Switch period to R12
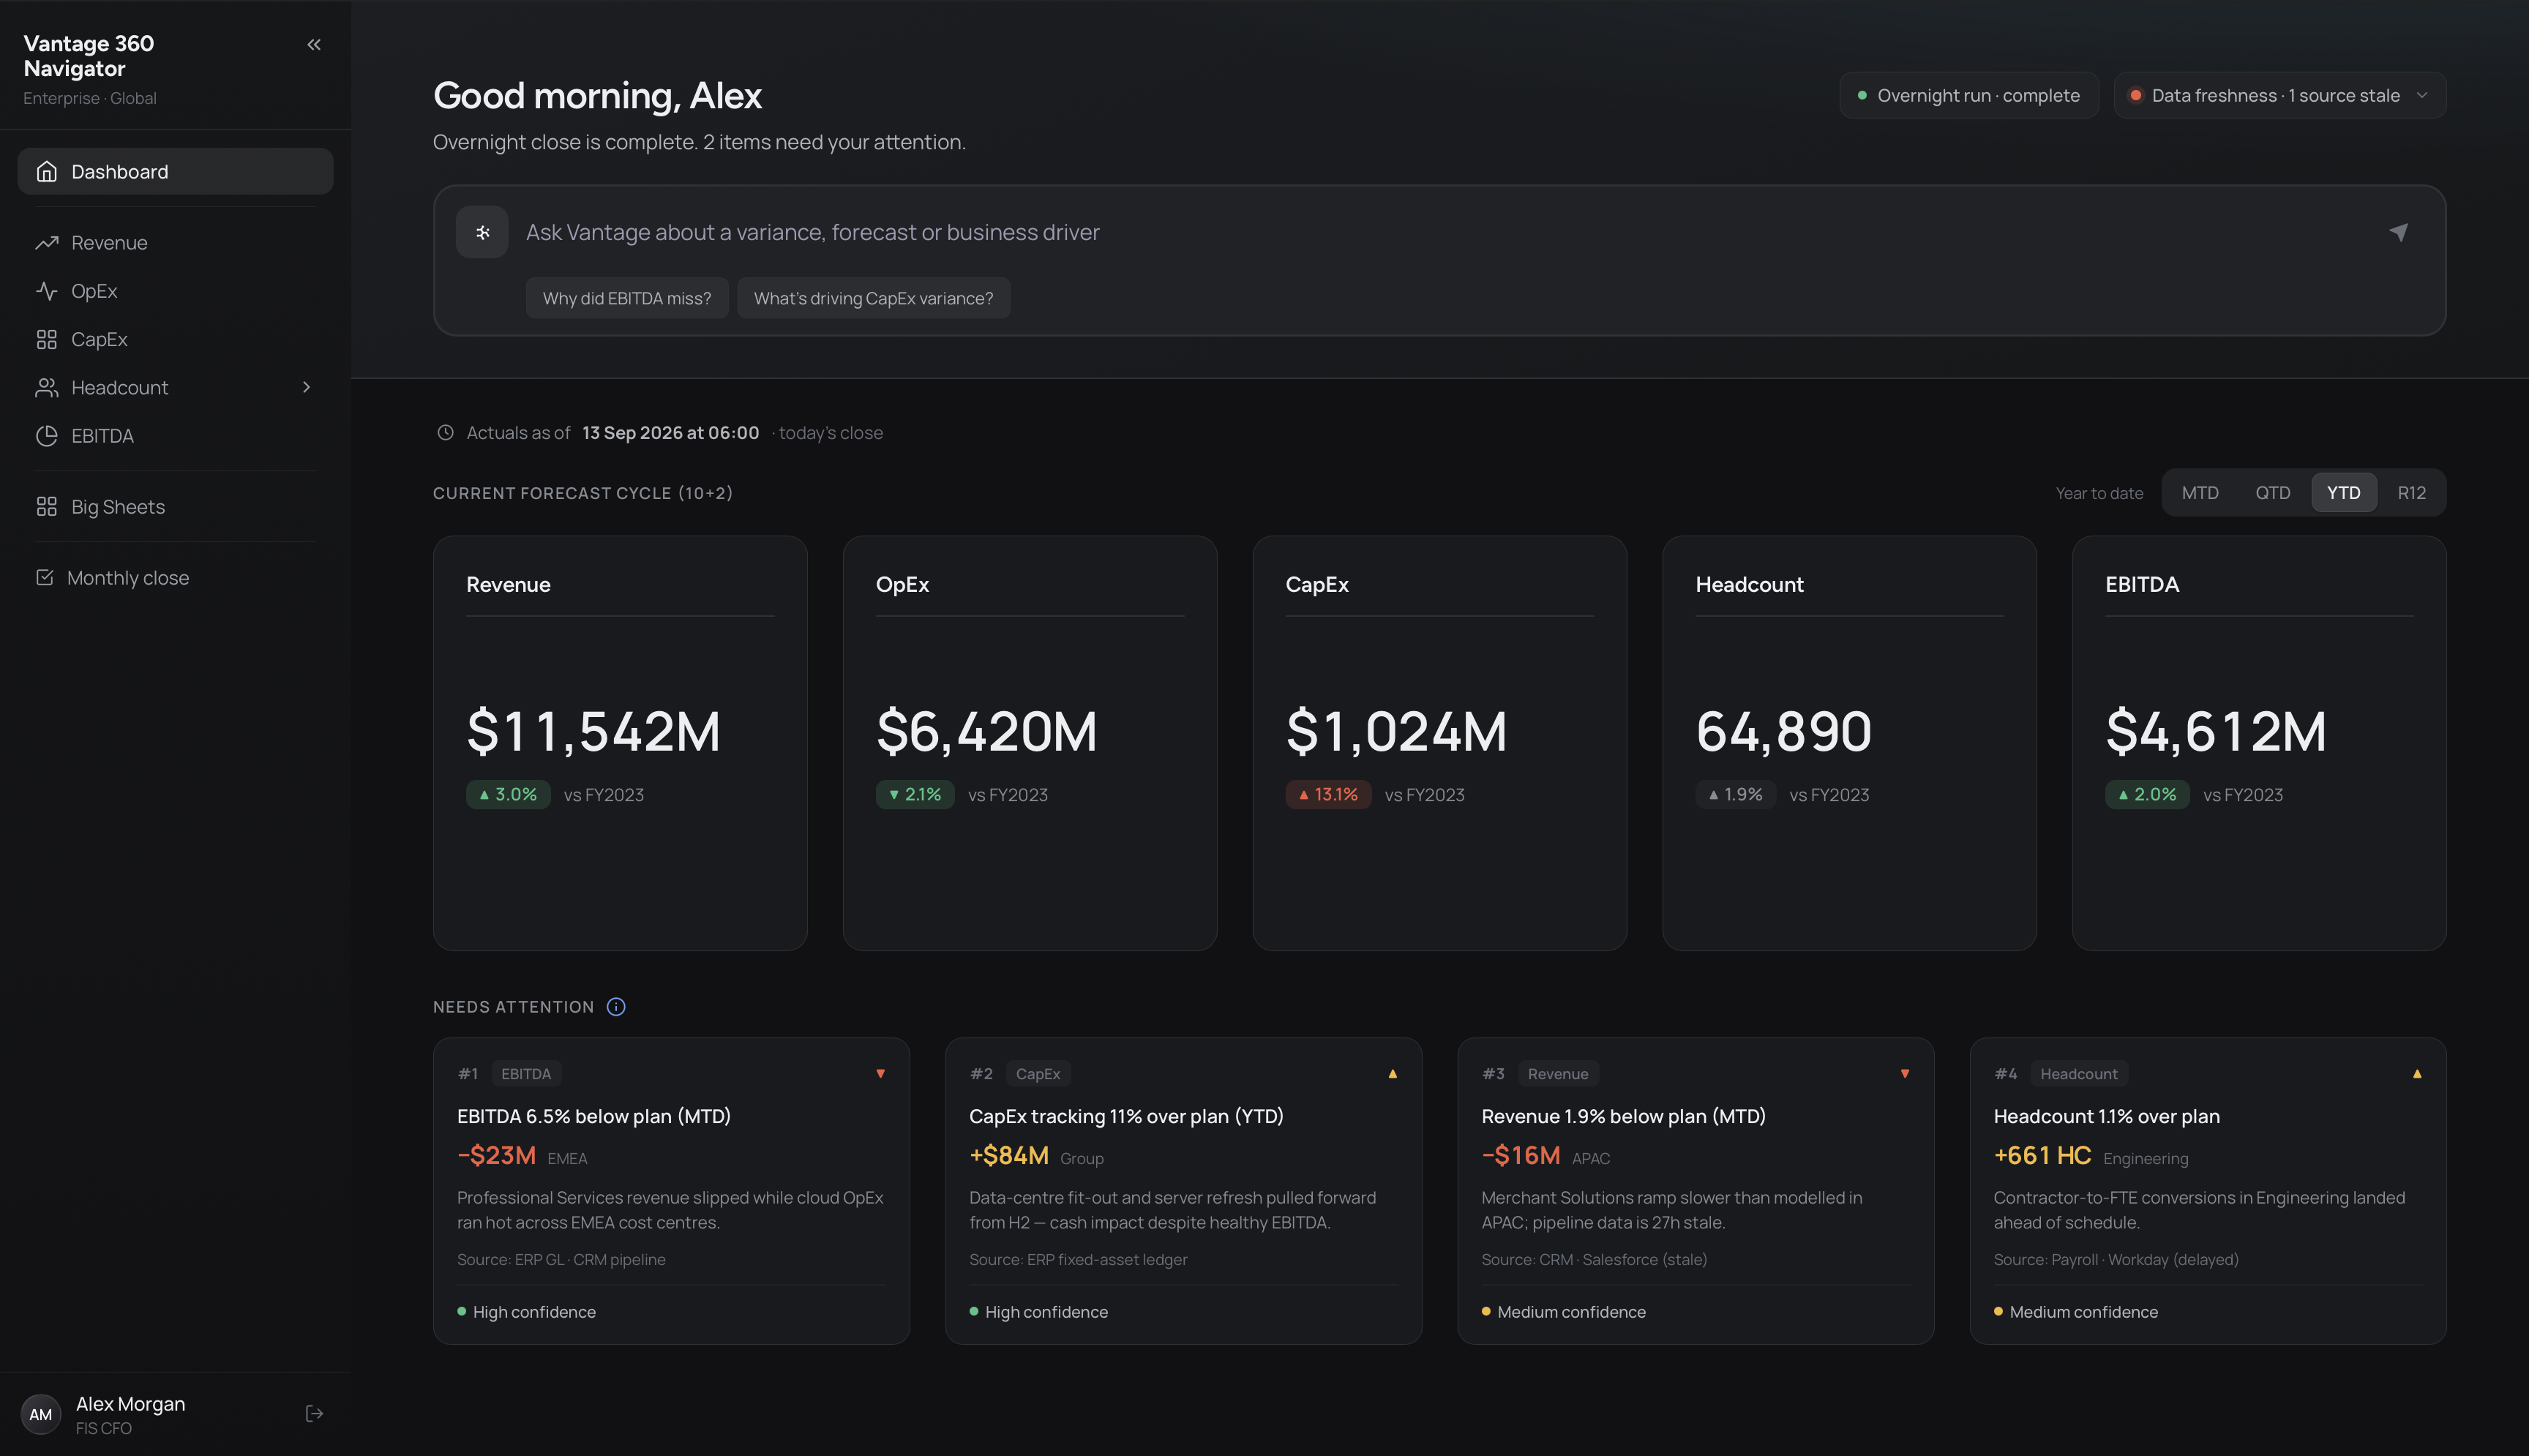This screenshot has height=1456, width=2529. [x=2412, y=493]
